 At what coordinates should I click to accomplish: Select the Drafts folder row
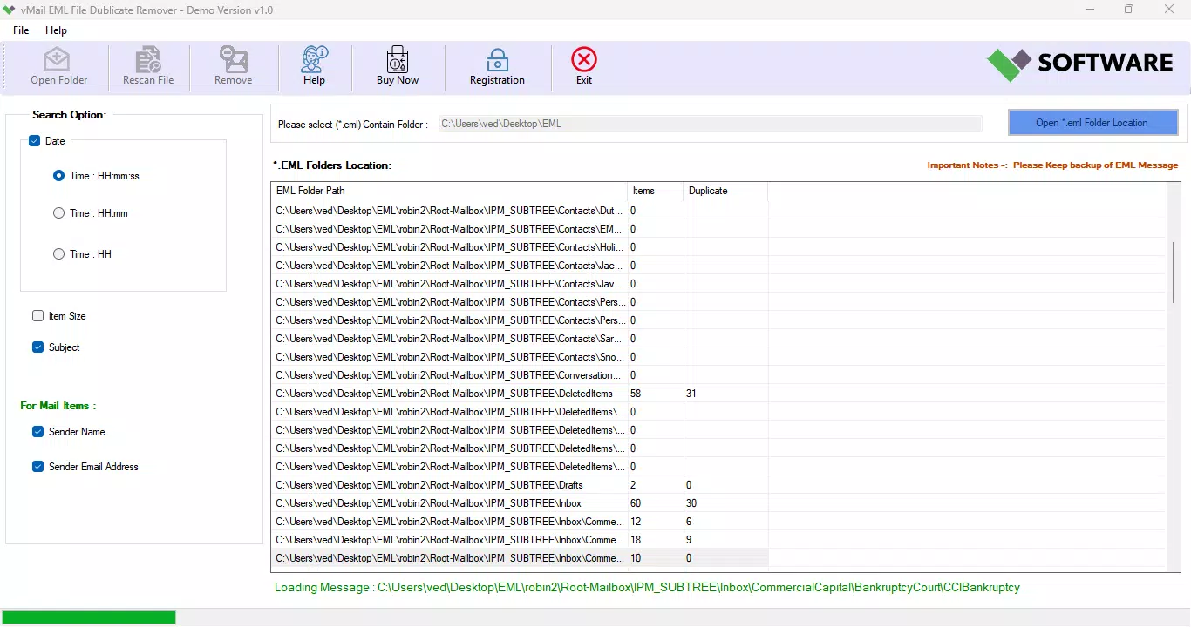520,485
